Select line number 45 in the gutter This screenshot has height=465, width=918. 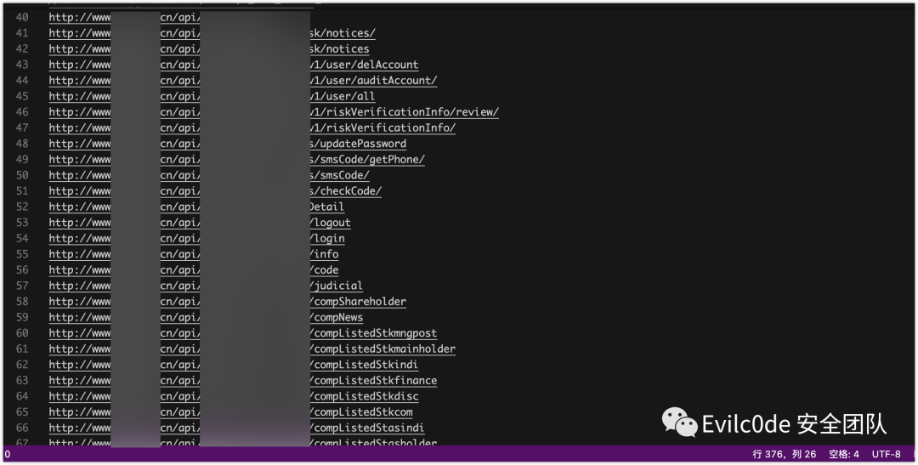pos(21,97)
